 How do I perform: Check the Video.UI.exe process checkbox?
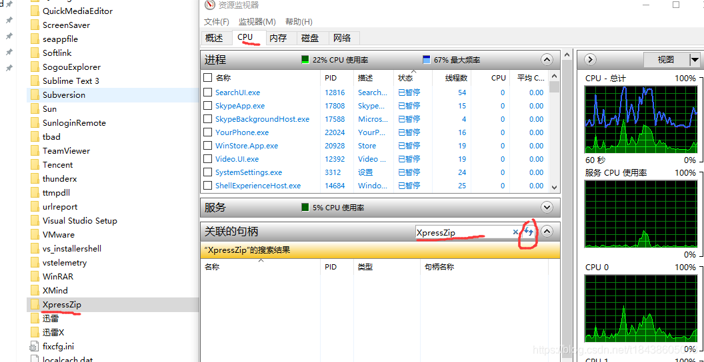click(x=207, y=159)
